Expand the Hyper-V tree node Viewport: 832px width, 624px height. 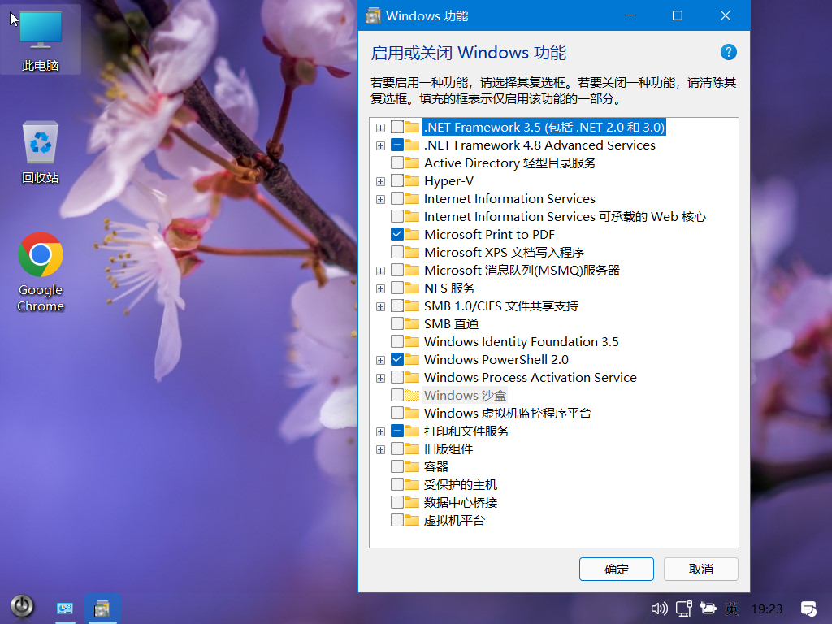coord(380,181)
